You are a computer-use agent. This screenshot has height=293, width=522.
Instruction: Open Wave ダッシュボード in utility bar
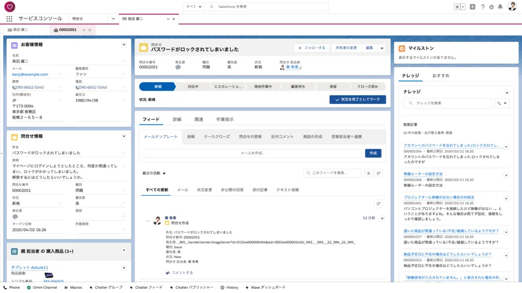pyautogui.click(x=265, y=287)
